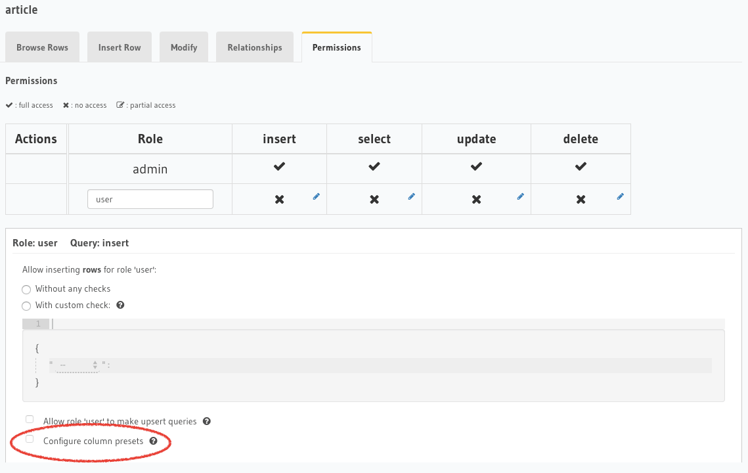Select the 'With custom check' radio button
The width and height of the screenshot is (748, 473).
coord(26,305)
